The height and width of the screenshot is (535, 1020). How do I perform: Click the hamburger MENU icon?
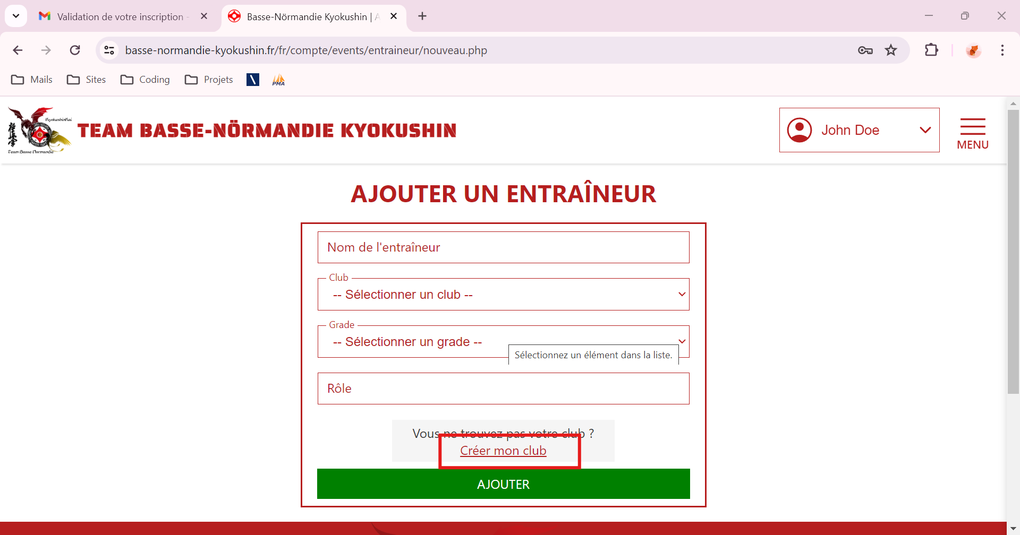(972, 133)
